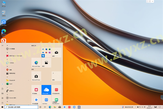
Task: Expand the Start menu hamburger navigation
Action: (x=2, y=45)
